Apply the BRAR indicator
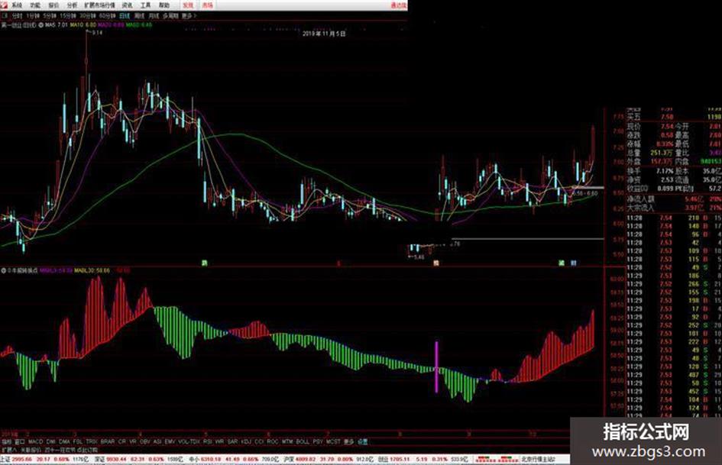This screenshot has height=465, width=722. 107,441
